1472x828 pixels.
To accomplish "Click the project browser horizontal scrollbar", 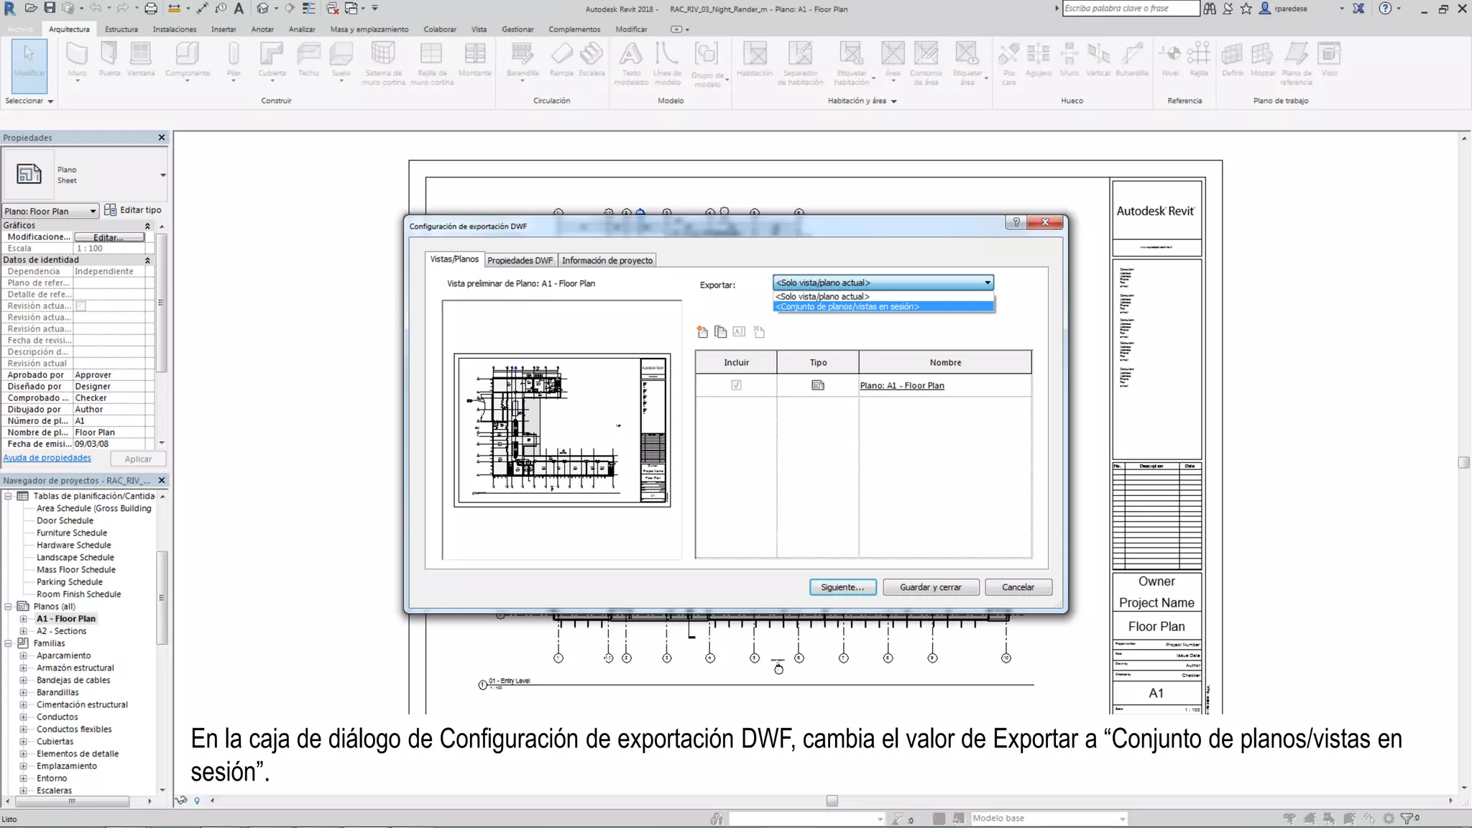I will tap(72, 801).
